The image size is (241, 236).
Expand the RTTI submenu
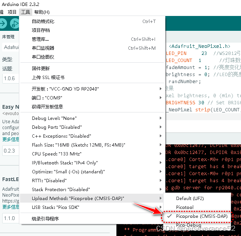pos(93,181)
